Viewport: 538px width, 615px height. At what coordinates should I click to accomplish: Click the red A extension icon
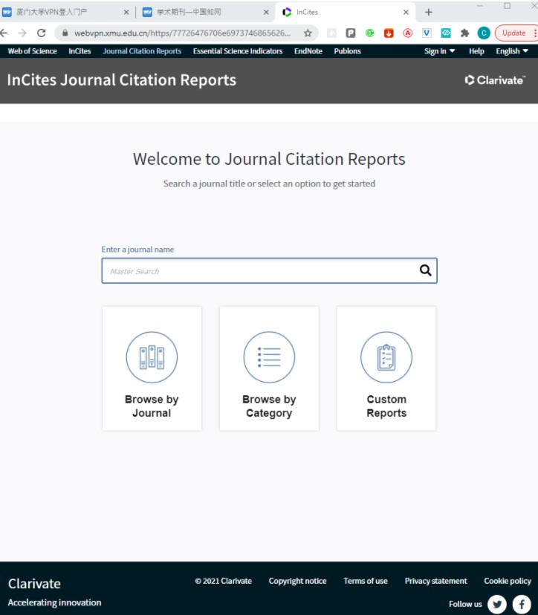(408, 33)
